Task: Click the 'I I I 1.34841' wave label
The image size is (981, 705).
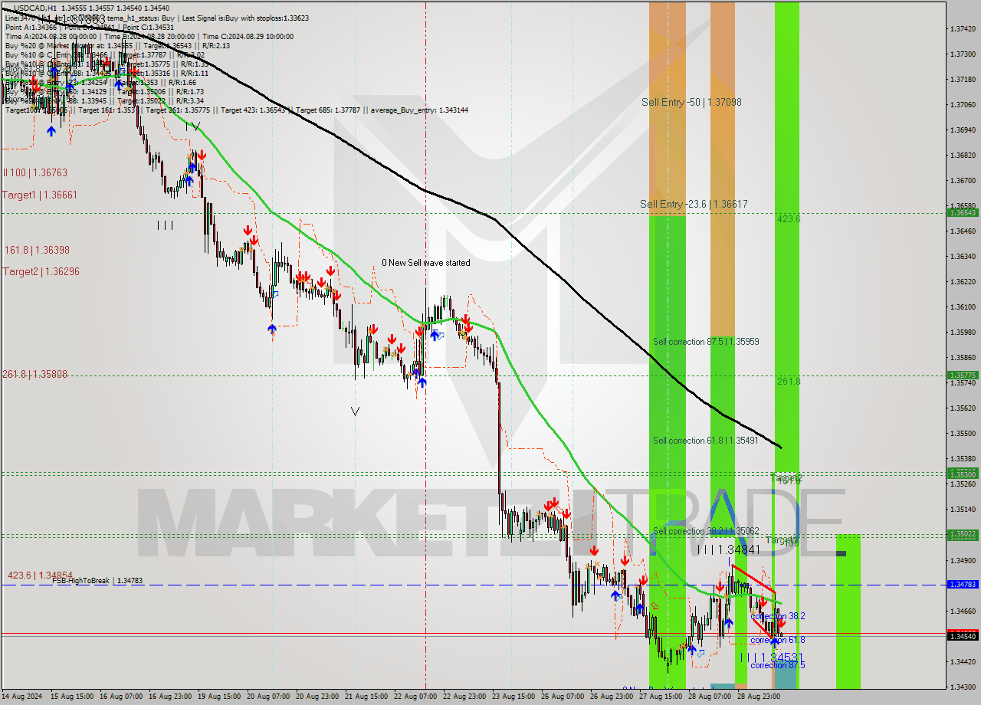Action: tap(729, 549)
